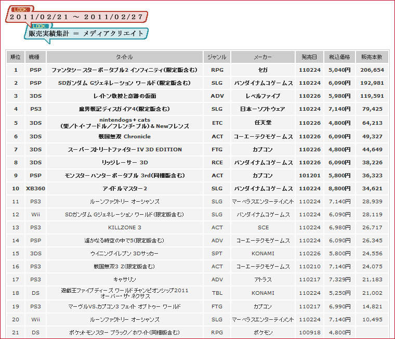This screenshot has height=339, width=395.
Task: Click maker セガ in rank 1 row
Action: 263,70
